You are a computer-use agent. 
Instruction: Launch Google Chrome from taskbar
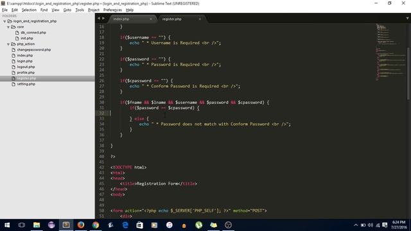[96, 225]
